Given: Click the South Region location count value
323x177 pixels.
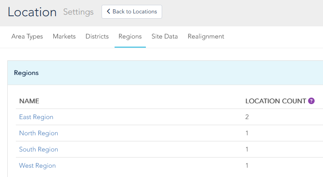Looking at the screenshot, I should tap(247, 149).
